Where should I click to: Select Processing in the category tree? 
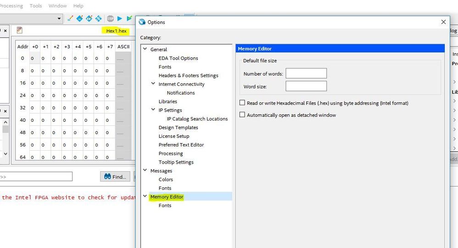pos(171,153)
